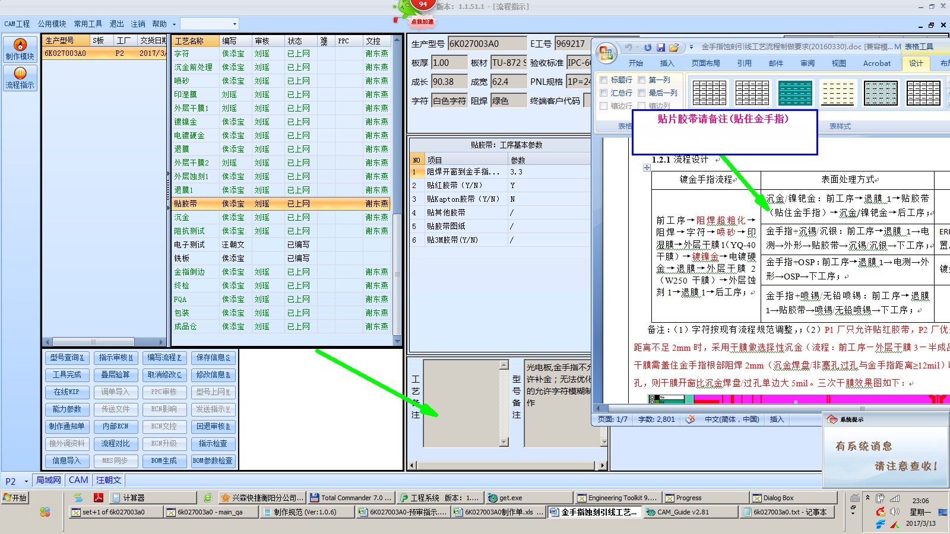
Task: Click the BOM参数检查 button
Action: click(x=213, y=460)
